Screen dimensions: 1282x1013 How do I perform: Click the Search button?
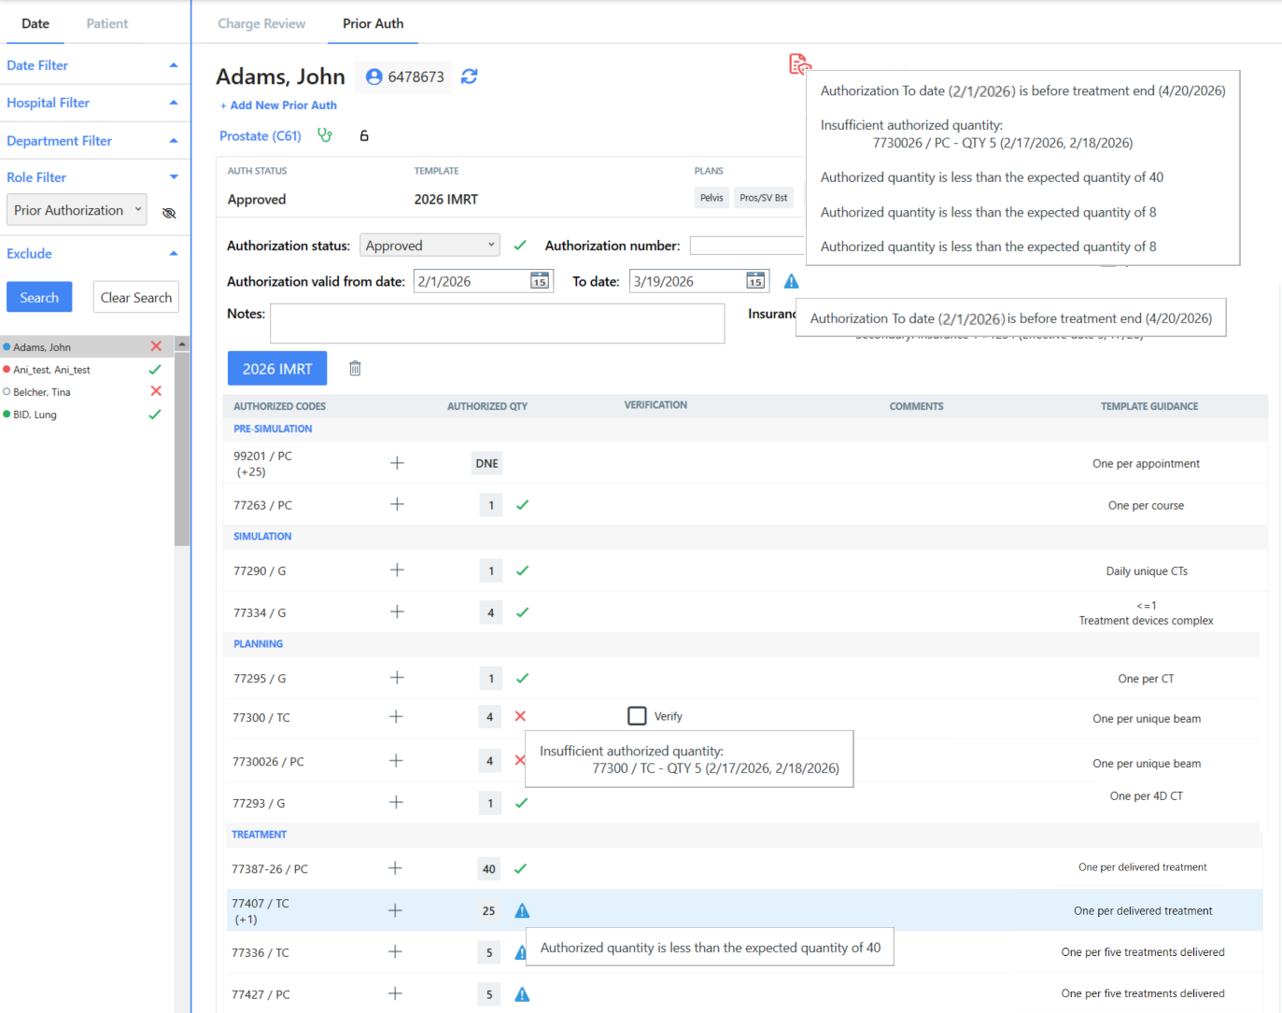coord(39,297)
